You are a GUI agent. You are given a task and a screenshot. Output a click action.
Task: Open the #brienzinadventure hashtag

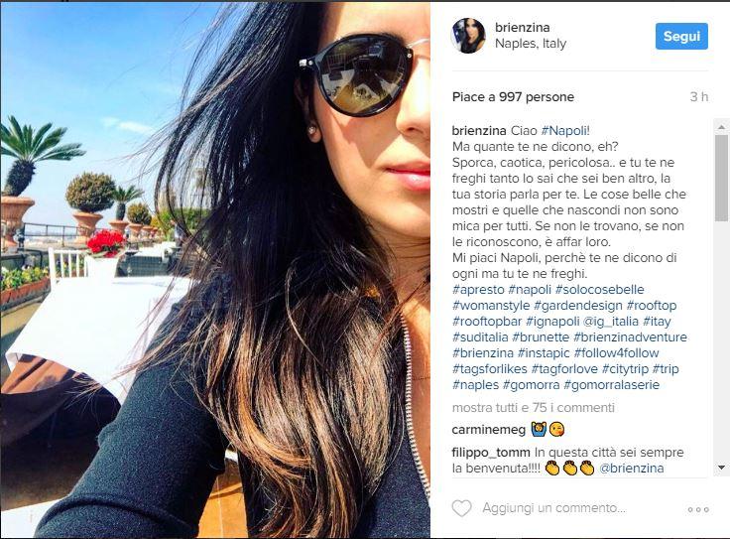[631, 337]
